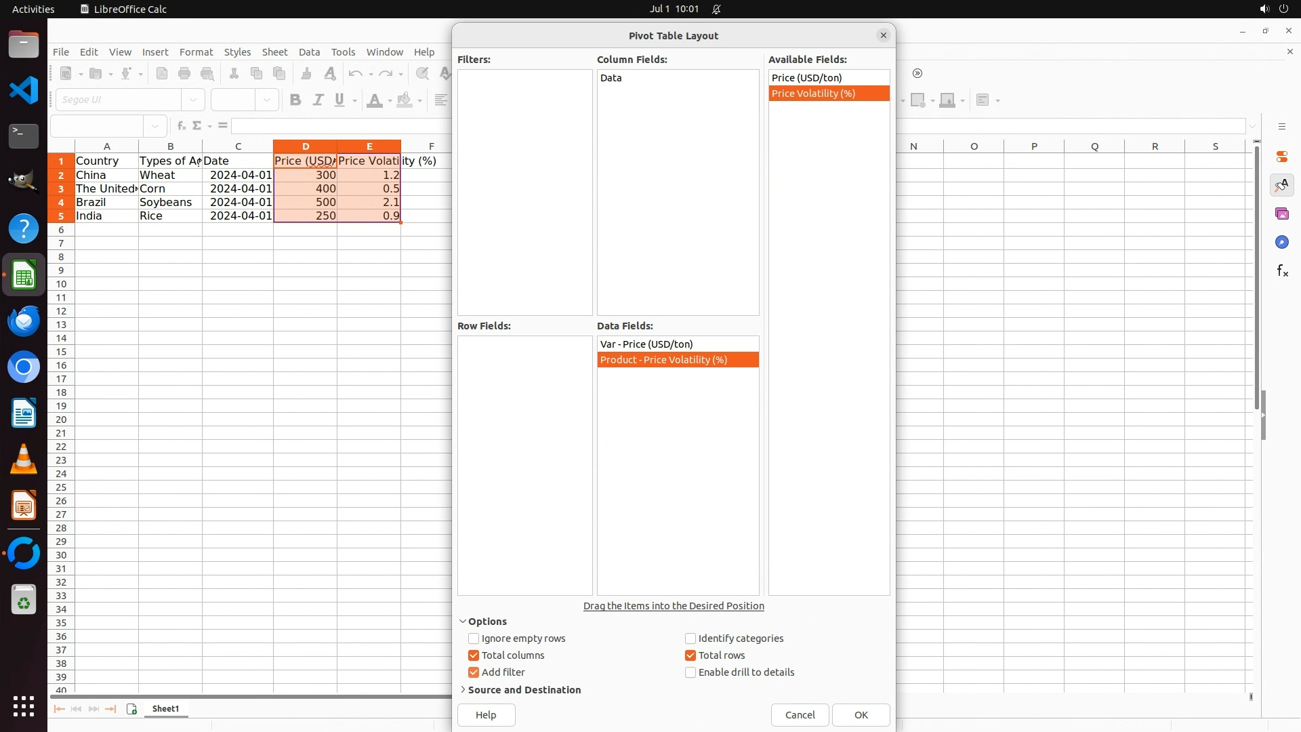
Task: Toggle Enable drill to details
Action: [690, 672]
